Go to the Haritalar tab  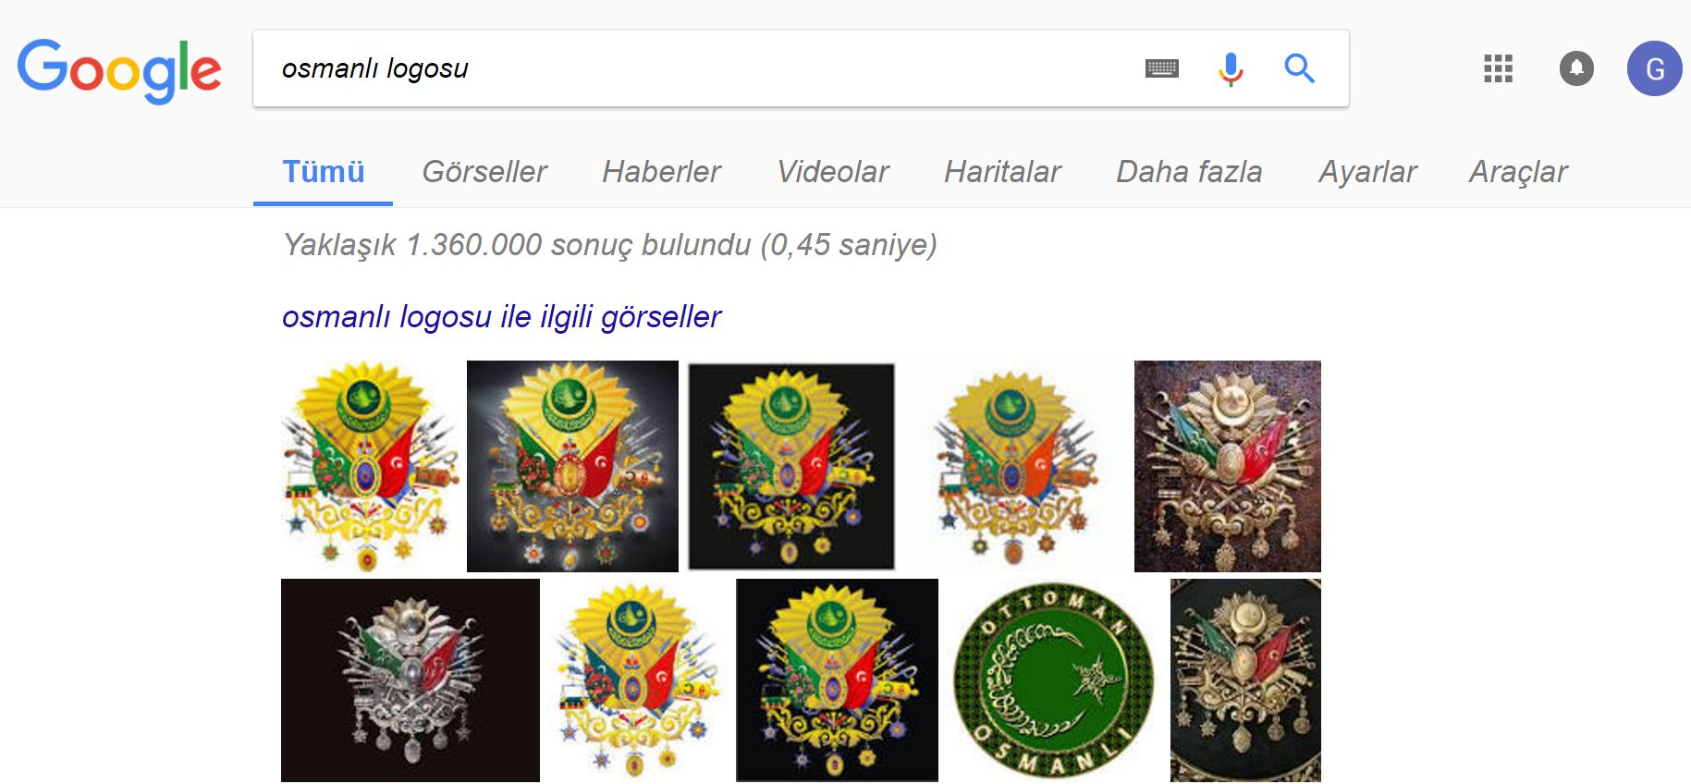coord(1002,172)
